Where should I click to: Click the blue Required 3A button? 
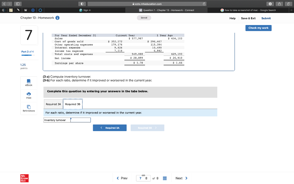[x=110, y=128]
